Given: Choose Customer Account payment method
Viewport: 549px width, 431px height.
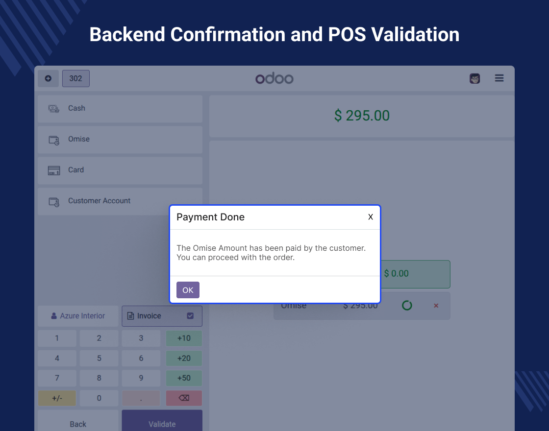Looking at the screenshot, I should pos(120,201).
